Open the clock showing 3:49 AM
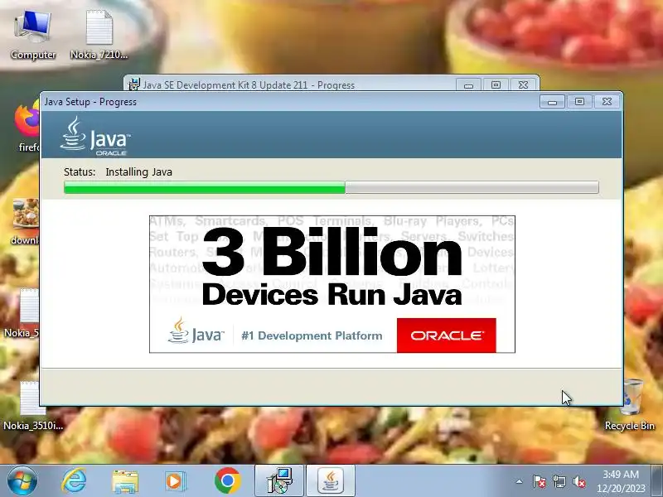 coord(621,481)
